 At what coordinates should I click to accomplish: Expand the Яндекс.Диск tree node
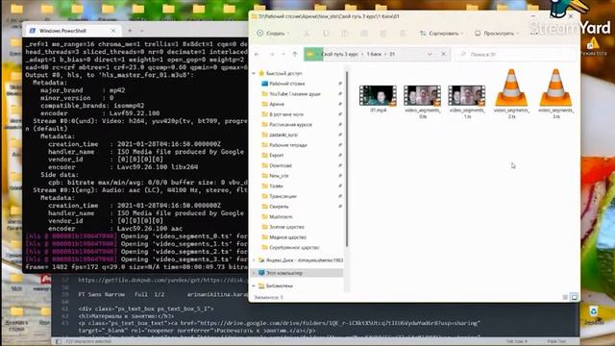pos(254,260)
